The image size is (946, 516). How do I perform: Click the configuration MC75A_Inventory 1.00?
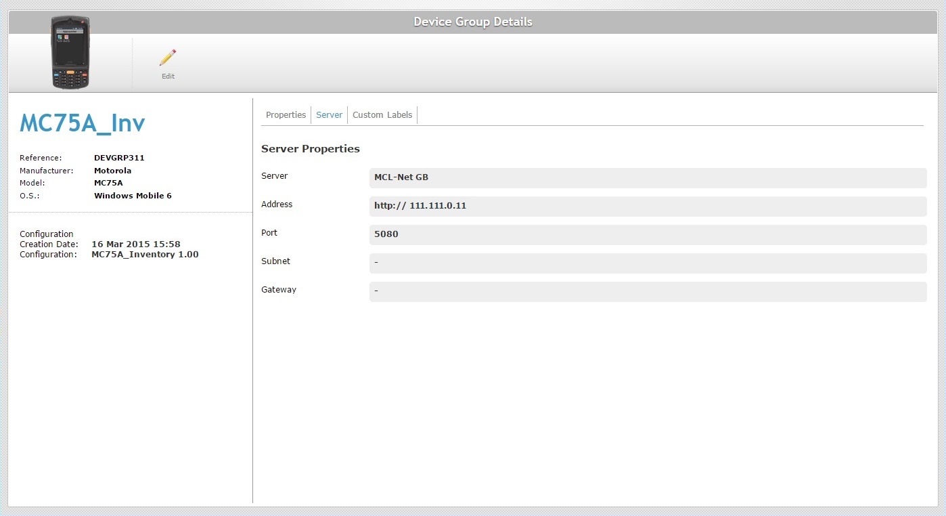click(x=145, y=255)
